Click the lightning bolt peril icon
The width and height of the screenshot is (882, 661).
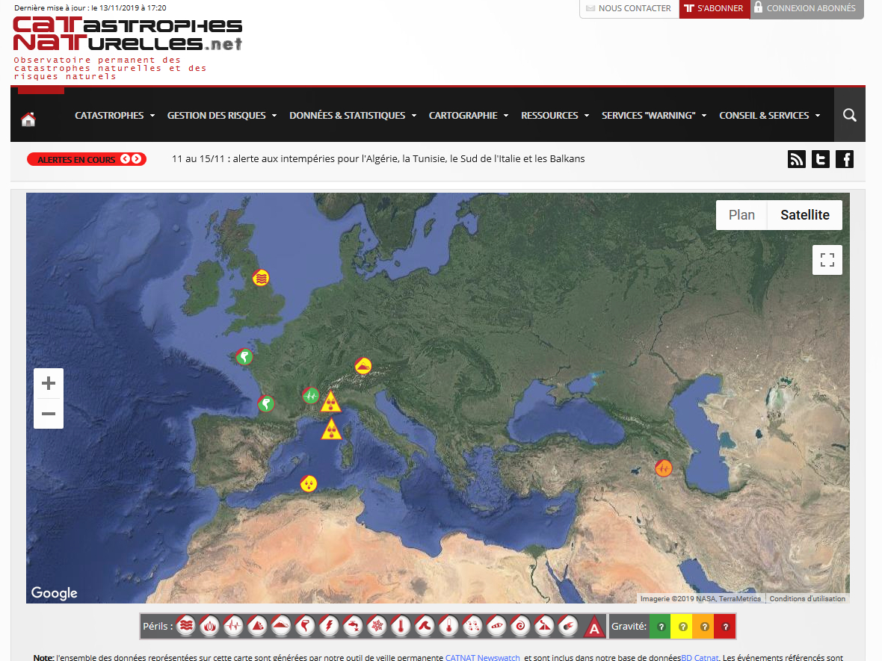[328, 626]
